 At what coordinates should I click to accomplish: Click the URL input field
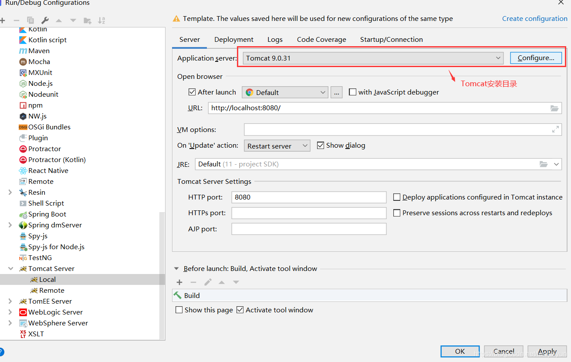(x=385, y=108)
